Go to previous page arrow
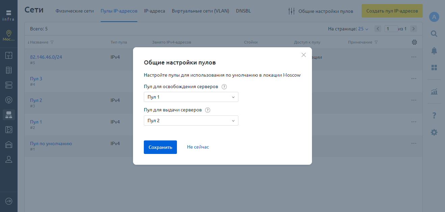 coord(378,29)
